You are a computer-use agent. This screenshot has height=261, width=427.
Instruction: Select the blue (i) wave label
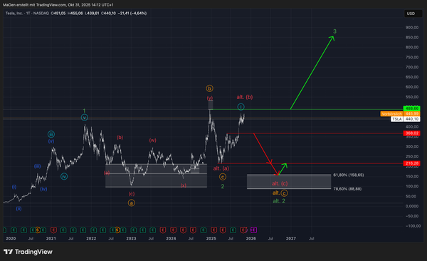14,187
